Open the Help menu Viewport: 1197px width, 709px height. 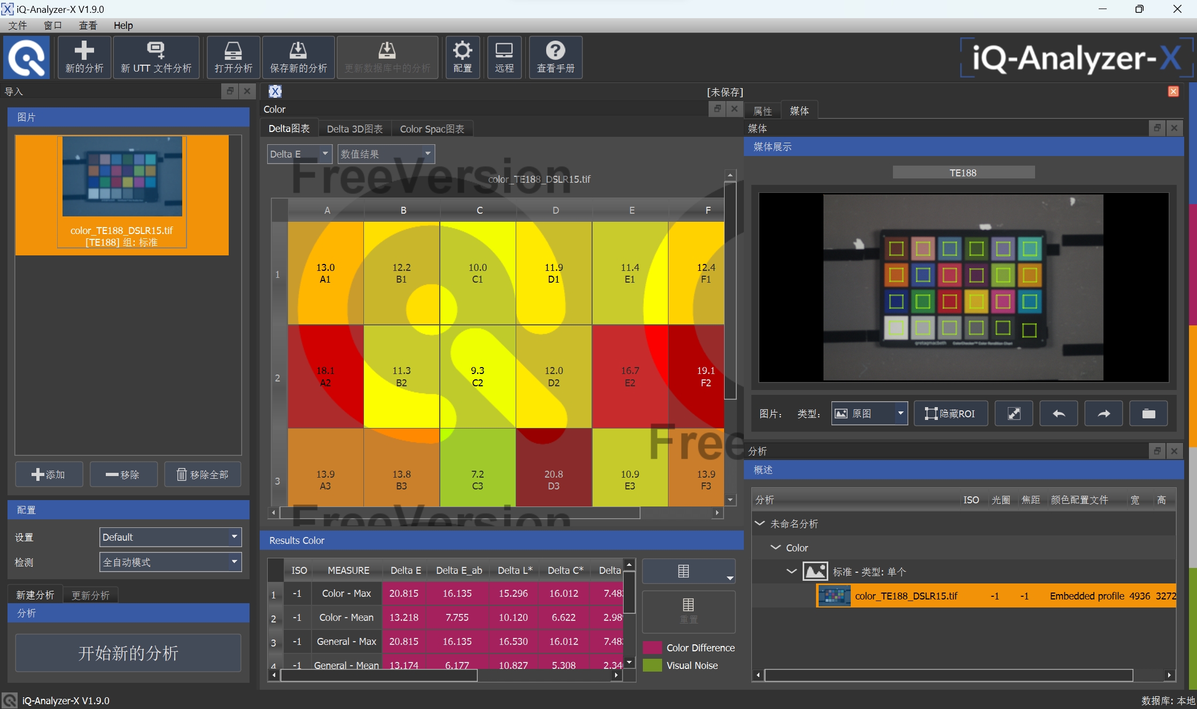pos(123,25)
